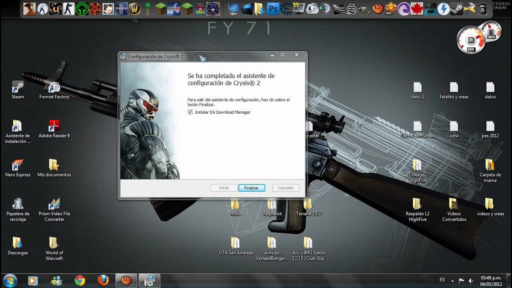Open Asistente de instalación desktop shortcut
512x288 pixels.
[x=18, y=132]
